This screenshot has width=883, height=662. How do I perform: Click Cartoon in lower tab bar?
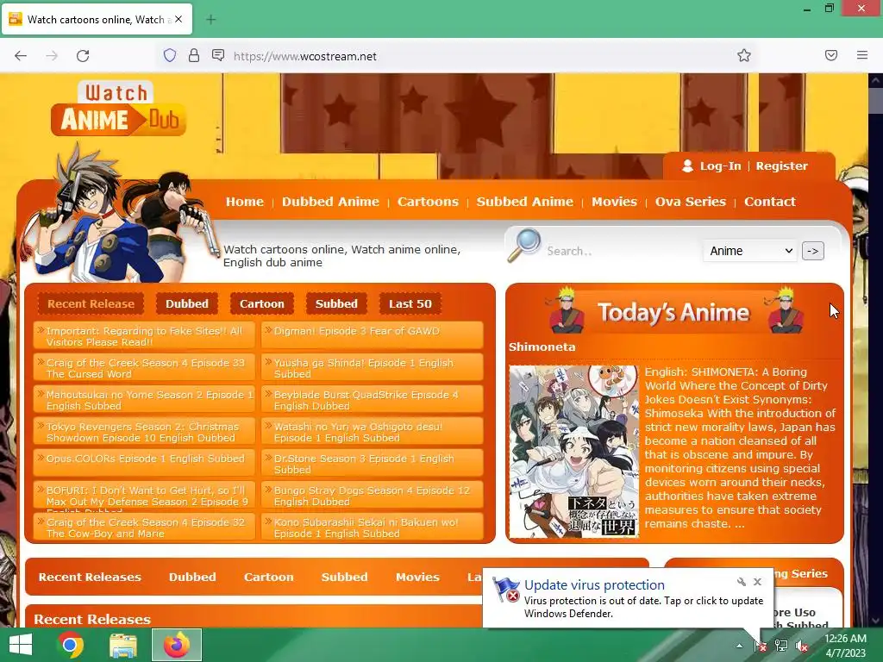click(x=269, y=577)
